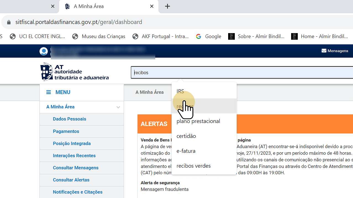Close the A Minha Área tab
The width and height of the screenshot is (353, 198).
(x=152, y=6)
